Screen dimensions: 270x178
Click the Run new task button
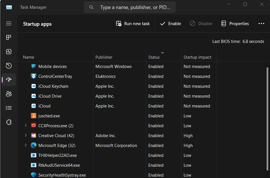point(132,23)
